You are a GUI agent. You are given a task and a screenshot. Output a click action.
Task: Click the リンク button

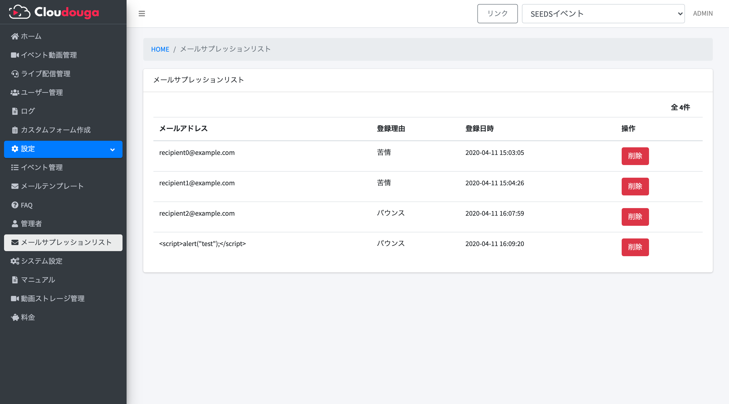497,14
